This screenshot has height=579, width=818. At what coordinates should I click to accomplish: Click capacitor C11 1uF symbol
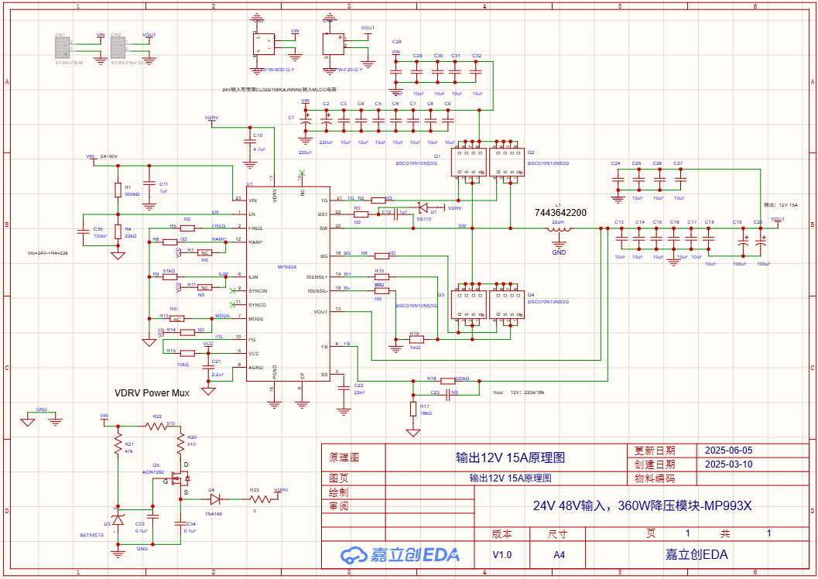coord(149,183)
